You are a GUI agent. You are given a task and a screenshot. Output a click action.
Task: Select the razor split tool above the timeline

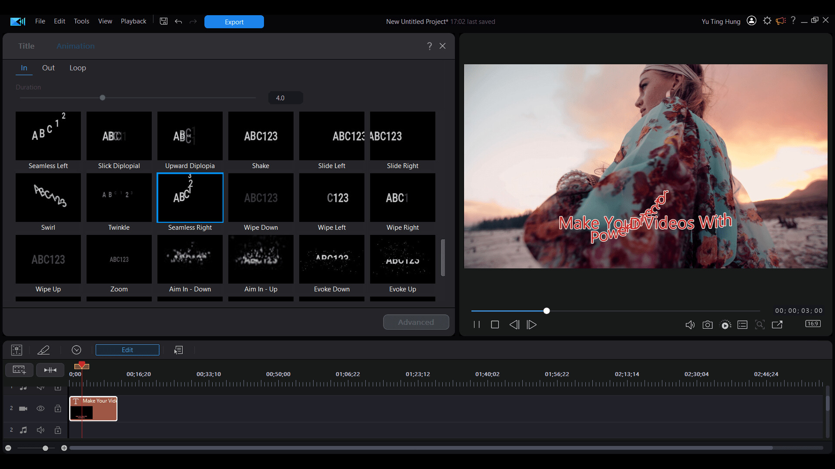click(x=43, y=350)
